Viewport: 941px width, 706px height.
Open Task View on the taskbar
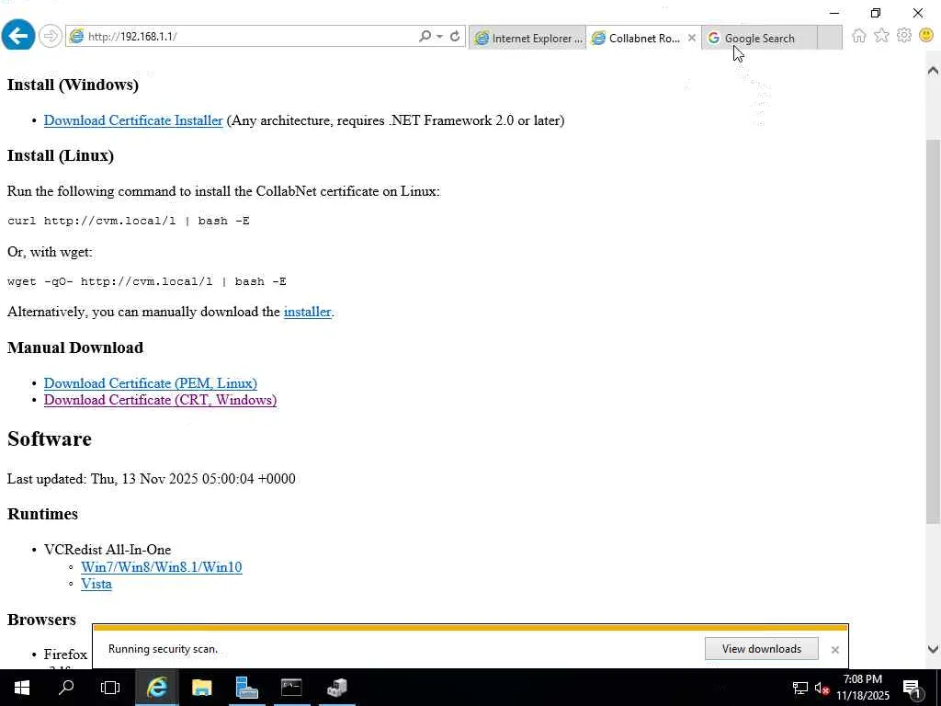pyautogui.click(x=110, y=688)
